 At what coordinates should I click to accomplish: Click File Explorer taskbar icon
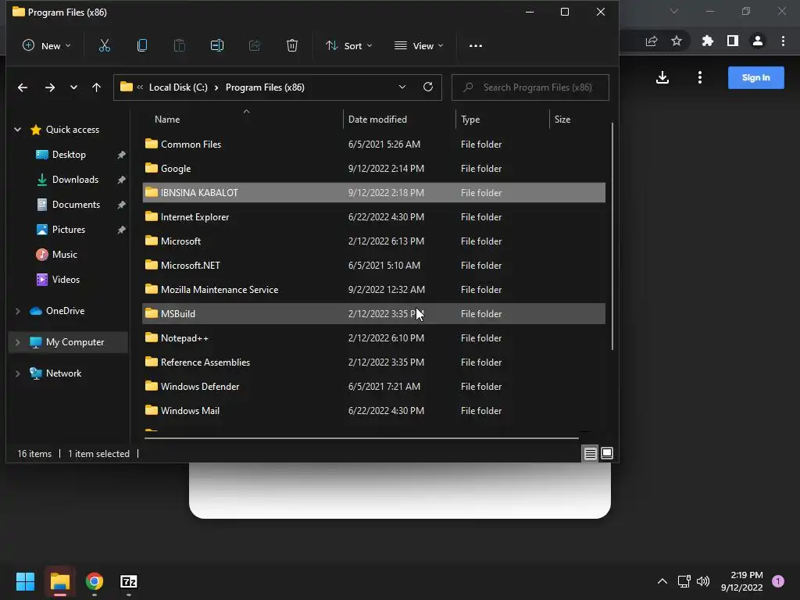pyautogui.click(x=60, y=581)
